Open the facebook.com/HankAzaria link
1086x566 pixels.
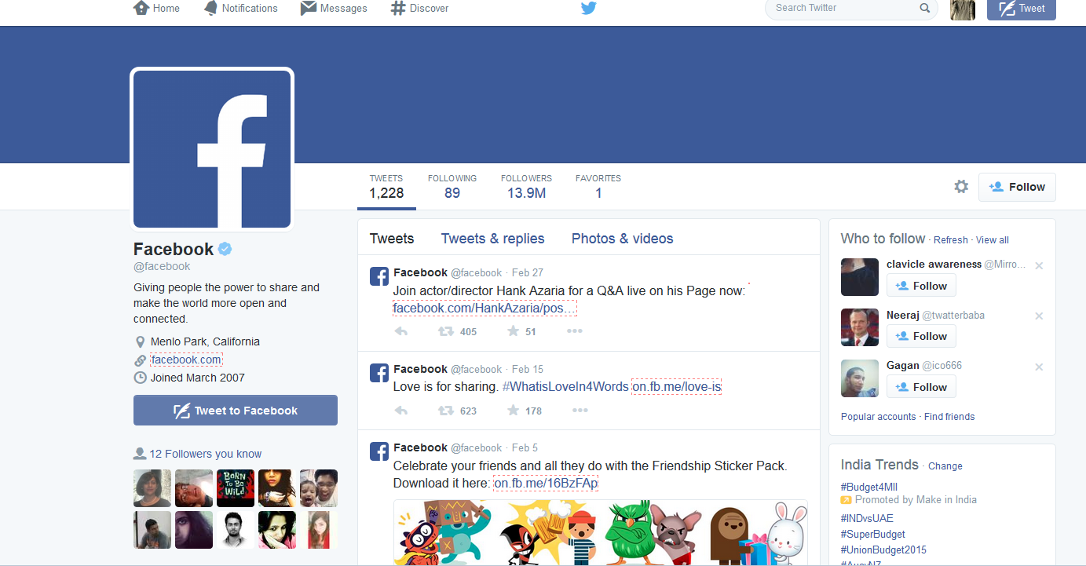coord(484,308)
